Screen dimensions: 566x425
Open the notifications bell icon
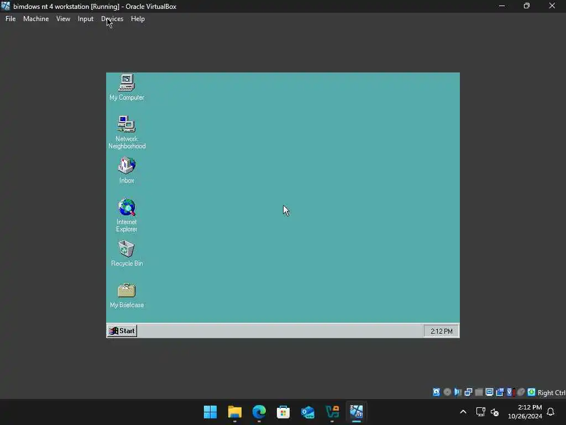pos(551,412)
